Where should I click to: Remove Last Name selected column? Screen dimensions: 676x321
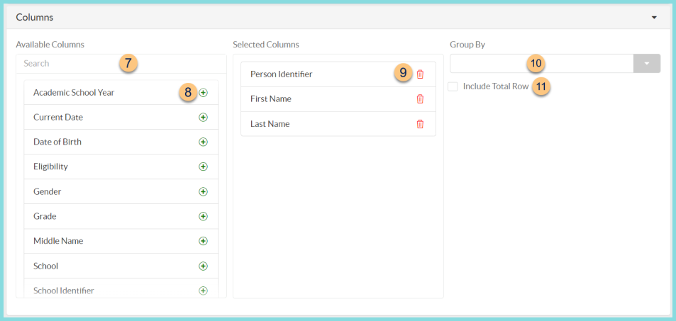point(420,124)
